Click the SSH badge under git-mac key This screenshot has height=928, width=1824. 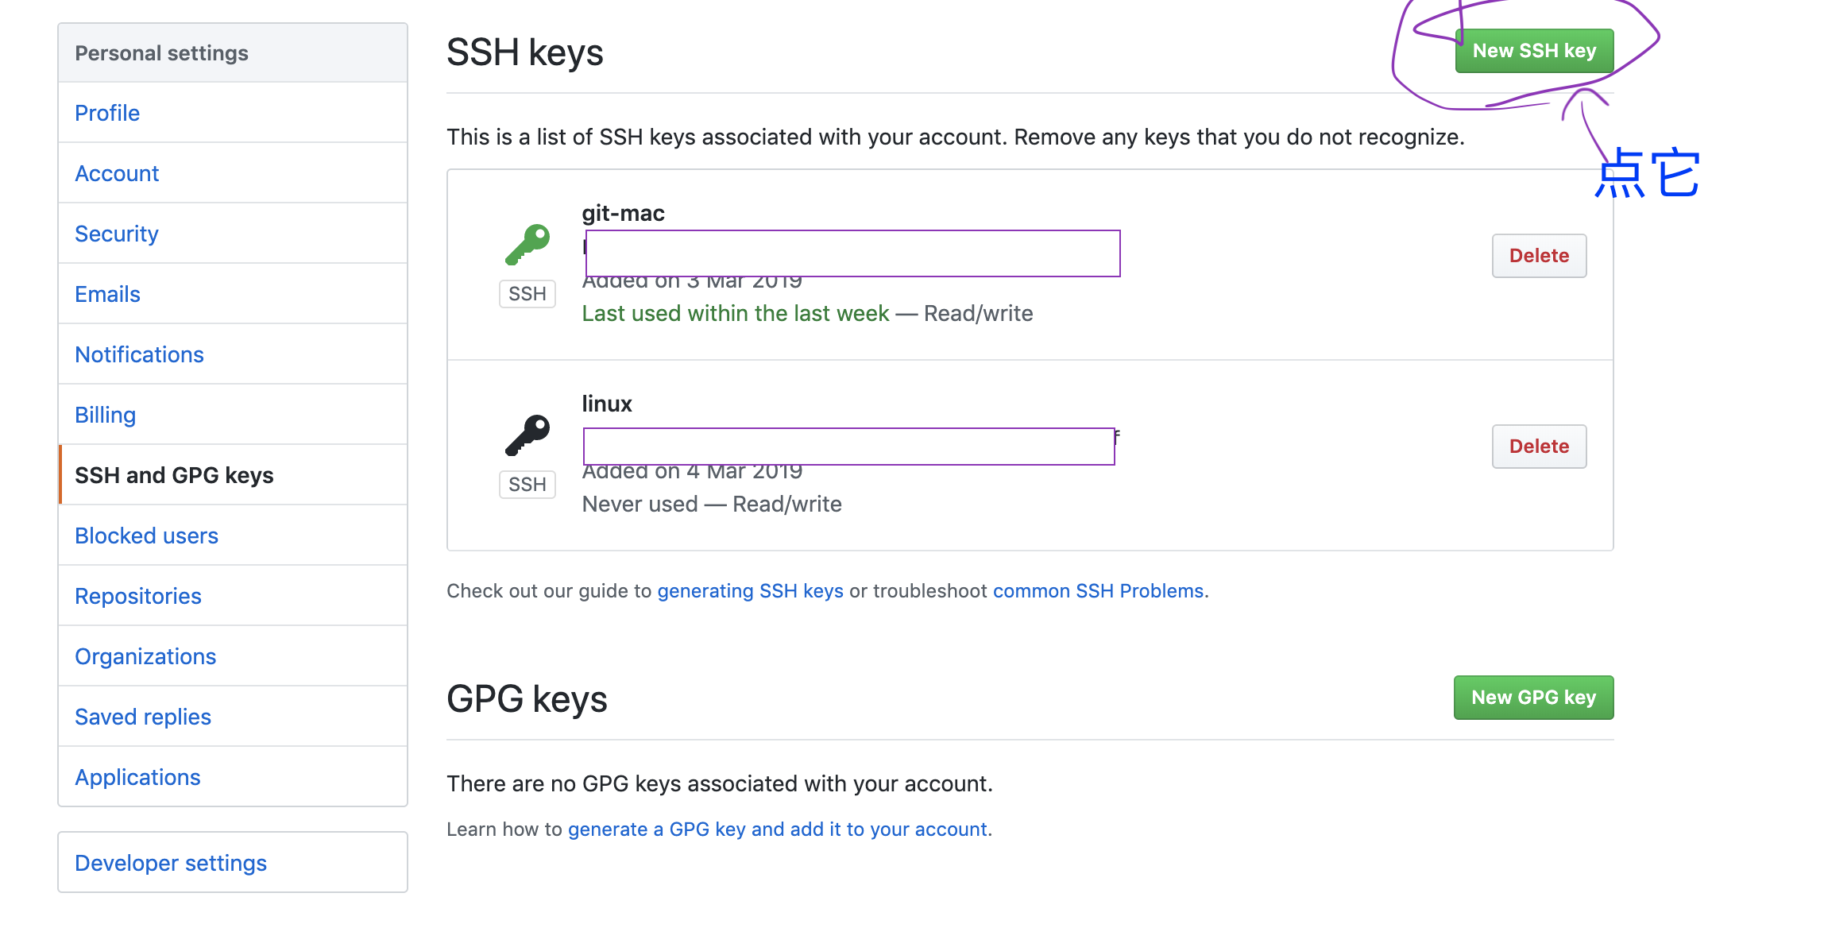point(527,294)
